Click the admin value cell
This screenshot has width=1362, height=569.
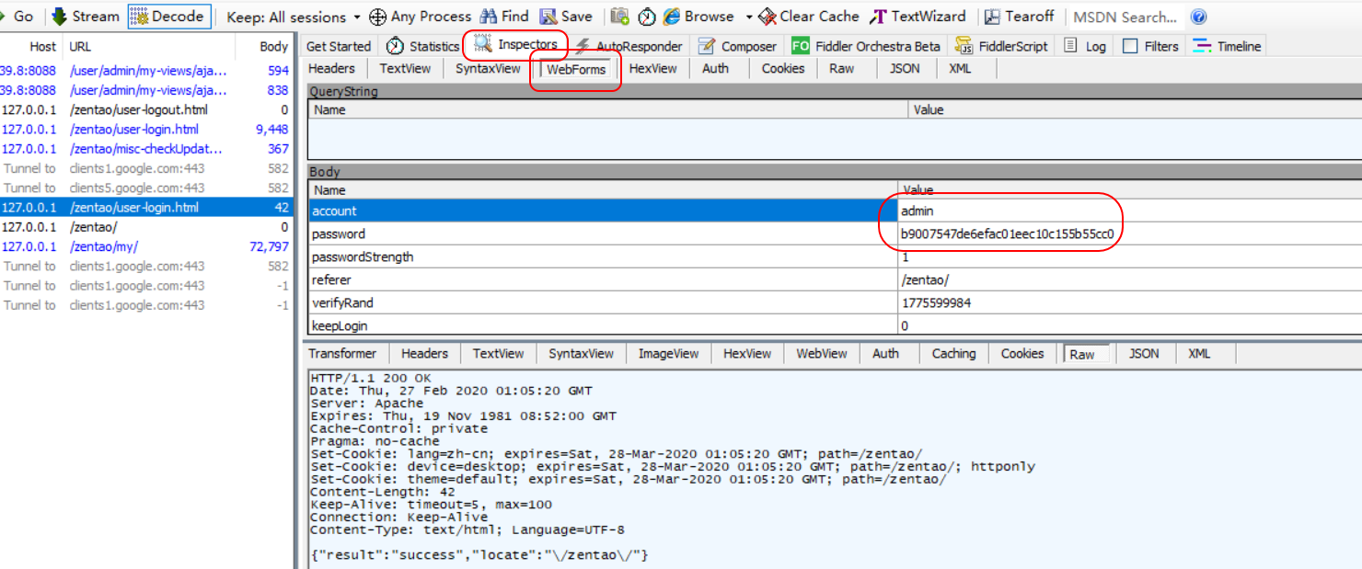pyautogui.click(x=1129, y=211)
